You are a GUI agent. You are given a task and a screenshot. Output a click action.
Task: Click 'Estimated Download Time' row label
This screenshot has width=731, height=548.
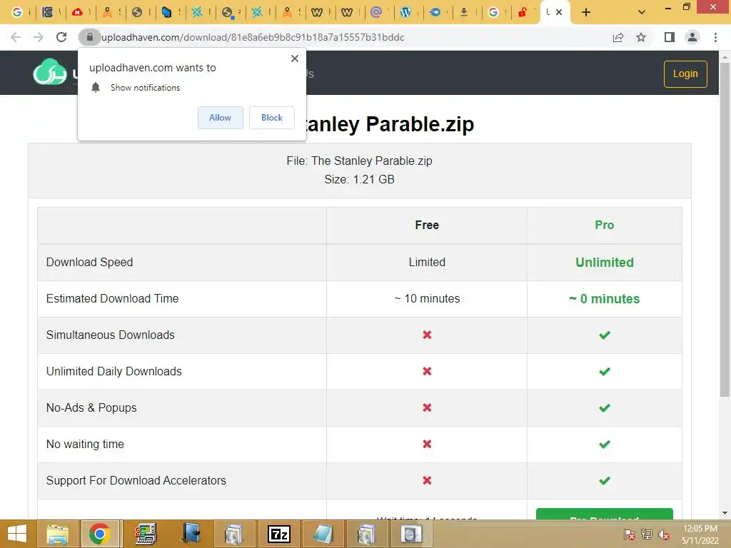pyautogui.click(x=112, y=299)
